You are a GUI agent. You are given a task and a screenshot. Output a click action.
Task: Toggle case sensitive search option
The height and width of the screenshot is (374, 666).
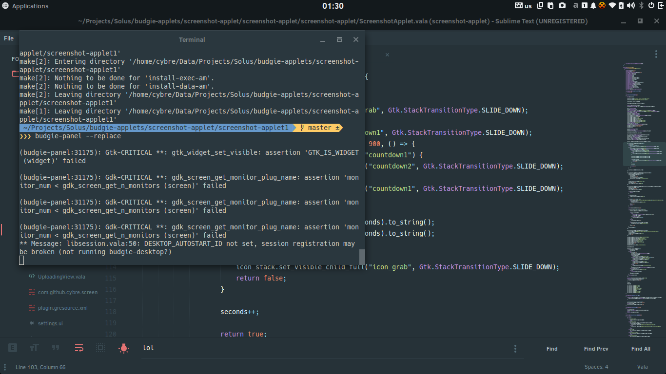tap(34, 348)
